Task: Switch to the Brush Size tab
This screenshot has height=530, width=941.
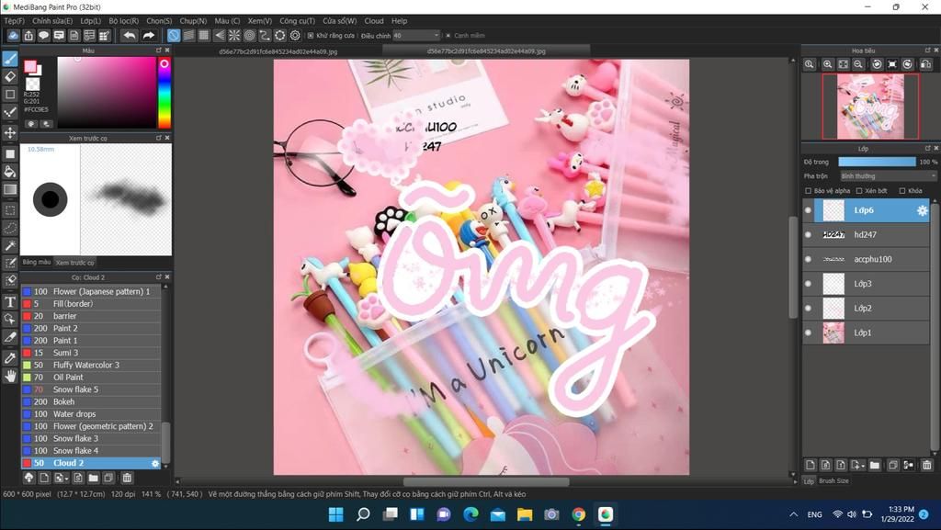Action: coord(833,480)
